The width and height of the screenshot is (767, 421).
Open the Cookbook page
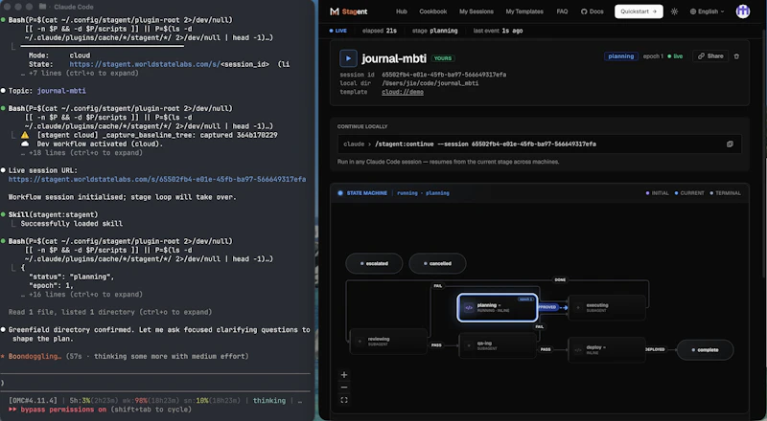[x=433, y=11]
